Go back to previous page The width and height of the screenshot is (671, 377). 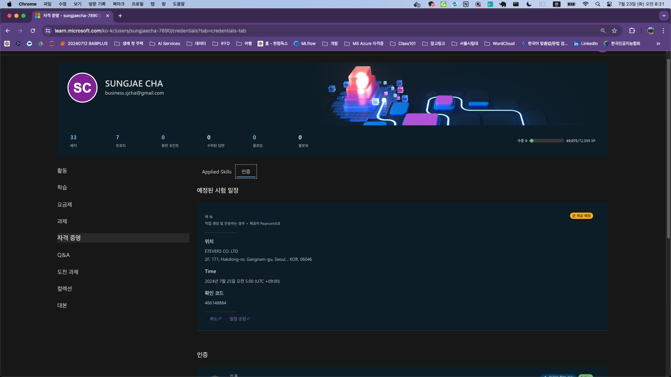(8, 31)
